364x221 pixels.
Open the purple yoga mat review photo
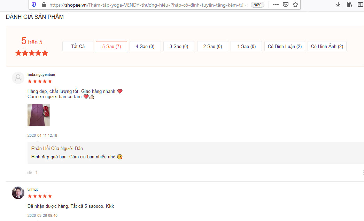pyautogui.click(x=39, y=115)
